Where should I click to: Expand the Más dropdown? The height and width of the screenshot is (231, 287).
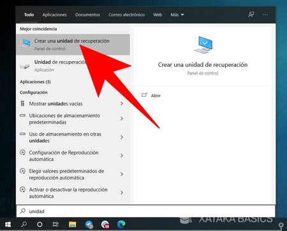coord(177,15)
